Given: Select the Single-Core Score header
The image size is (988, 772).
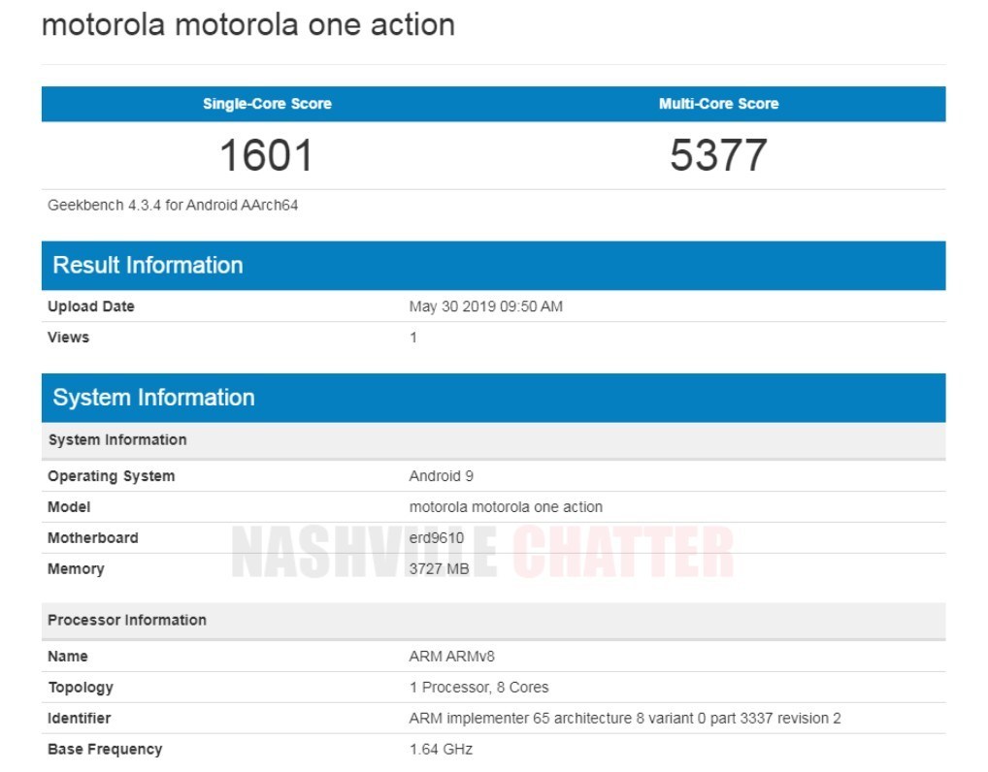Looking at the screenshot, I should click(267, 104).
